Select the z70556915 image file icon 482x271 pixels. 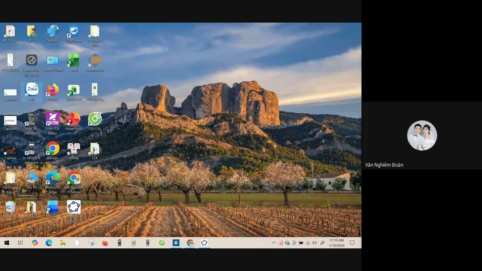tap(95, 92)
